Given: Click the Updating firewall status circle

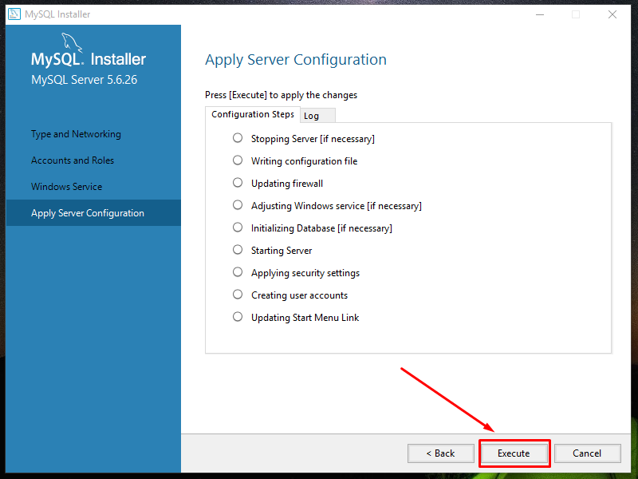Looking at the screenshot, I should (237, 182).
